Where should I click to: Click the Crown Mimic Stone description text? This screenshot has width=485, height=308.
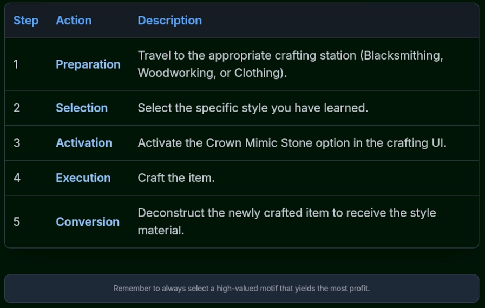coord(292,143)
